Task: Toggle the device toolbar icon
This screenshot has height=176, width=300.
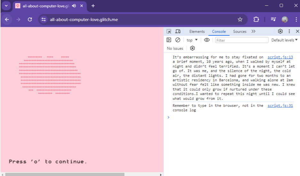Action: (178, 31)
